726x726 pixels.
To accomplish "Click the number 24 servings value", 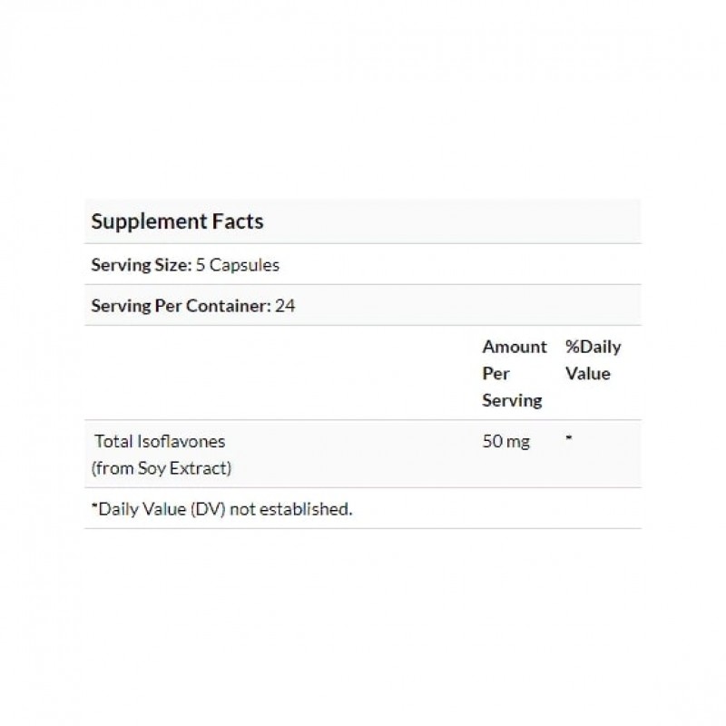I will click(x=286, y=306).
